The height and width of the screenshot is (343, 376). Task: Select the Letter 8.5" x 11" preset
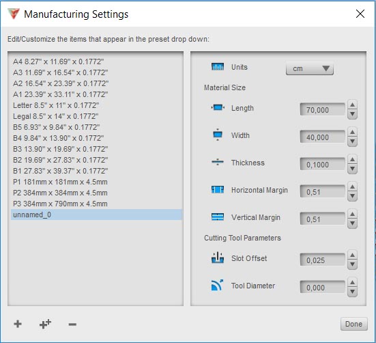pyautogui.click(x=96, y=105)
